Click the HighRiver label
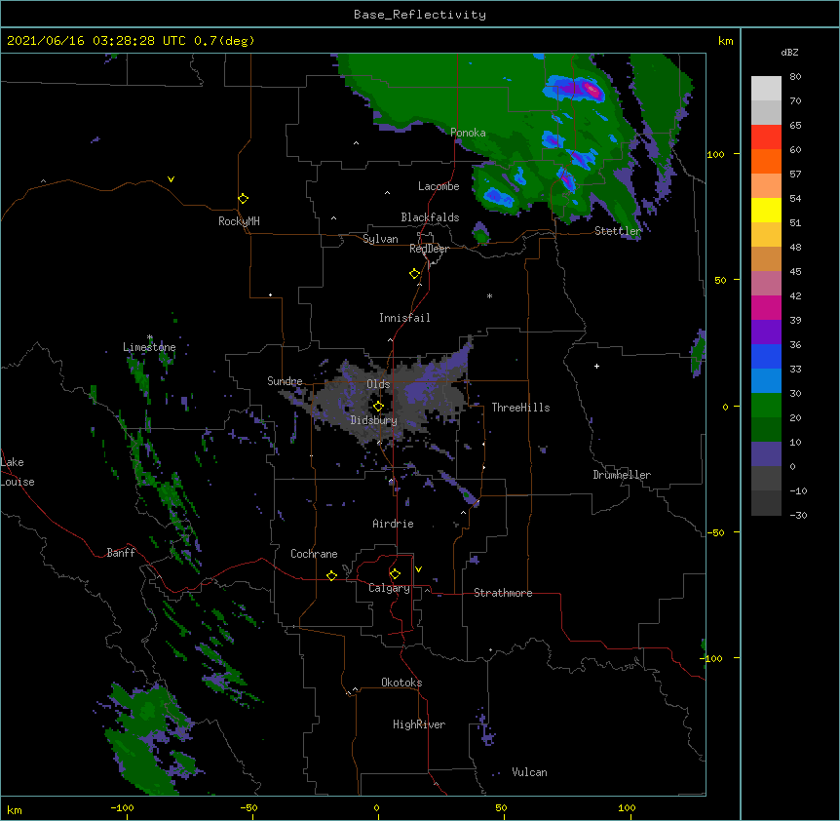 (419, 724)
